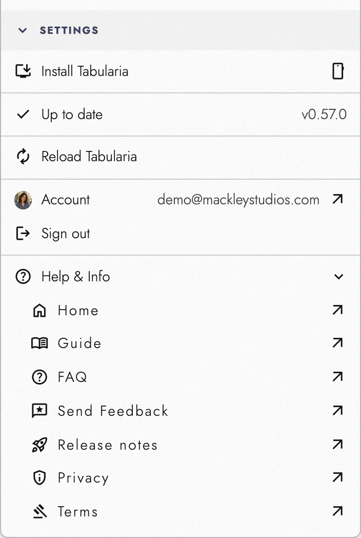Click the external link arrow next to Account email
This screenshot has width=361, height=538.
tap(338, 199)
